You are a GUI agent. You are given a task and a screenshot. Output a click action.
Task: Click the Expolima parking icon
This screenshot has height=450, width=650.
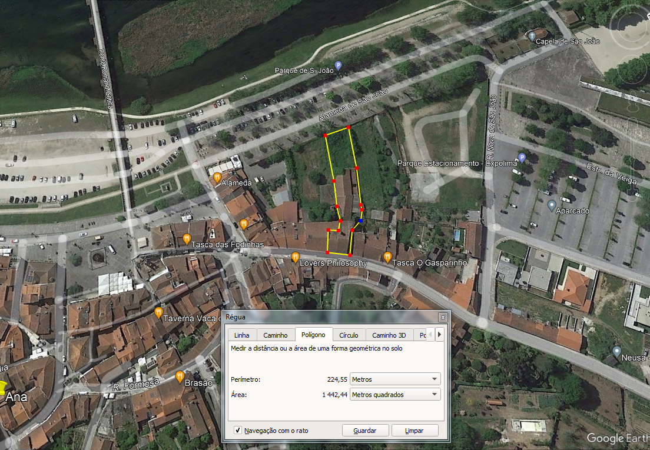(522, 158)
